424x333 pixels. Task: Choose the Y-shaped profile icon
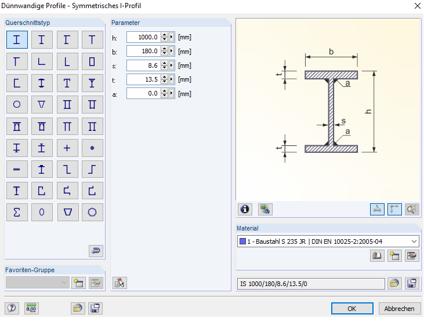coord(92,83)
